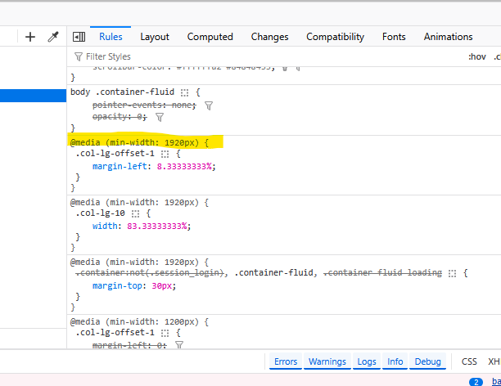501x386 pixels.
Task: Select the body .container-fluid selector text
Action: click(122, 92)
